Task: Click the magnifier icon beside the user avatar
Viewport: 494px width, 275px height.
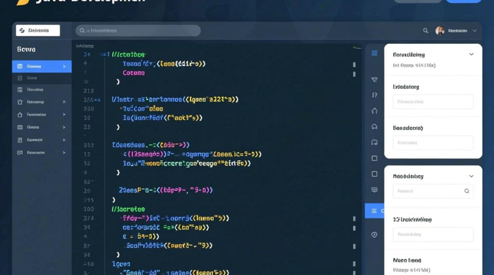Action: click(425, 31)
